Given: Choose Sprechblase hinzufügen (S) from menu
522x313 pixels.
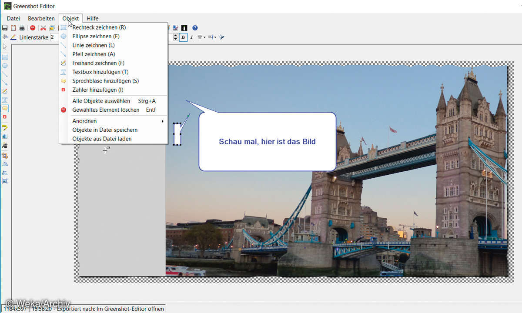Looking at the screenshot, I should (x=113, y=81).
